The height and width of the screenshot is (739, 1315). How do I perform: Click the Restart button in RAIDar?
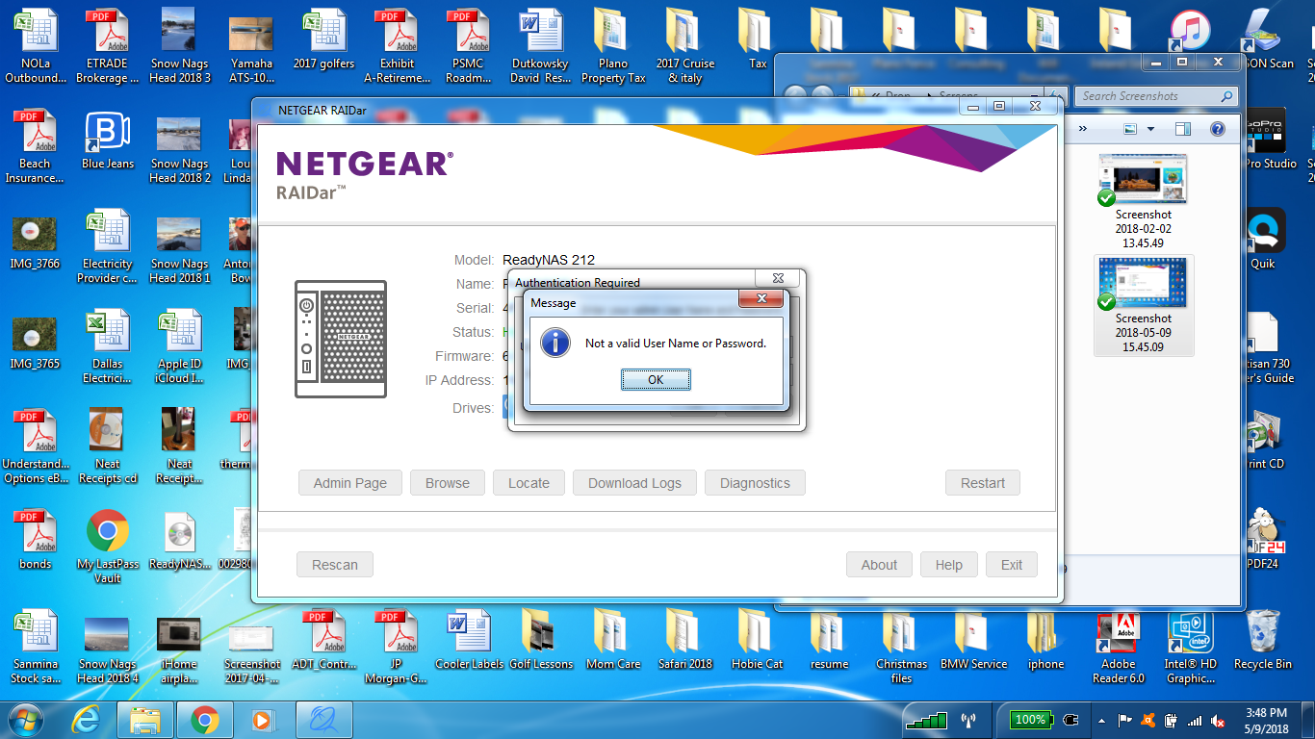[x=982, y=483]
